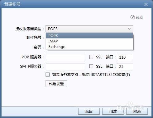Click into the POP 服务器 input field
Image resolution: width=153 pixels, height=118 pixels.
[66, 57]
